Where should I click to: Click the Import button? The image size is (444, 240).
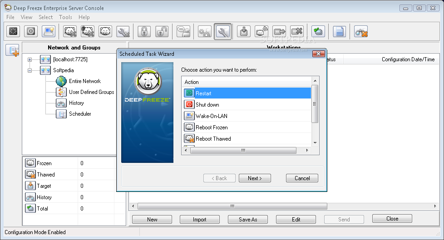200,219
